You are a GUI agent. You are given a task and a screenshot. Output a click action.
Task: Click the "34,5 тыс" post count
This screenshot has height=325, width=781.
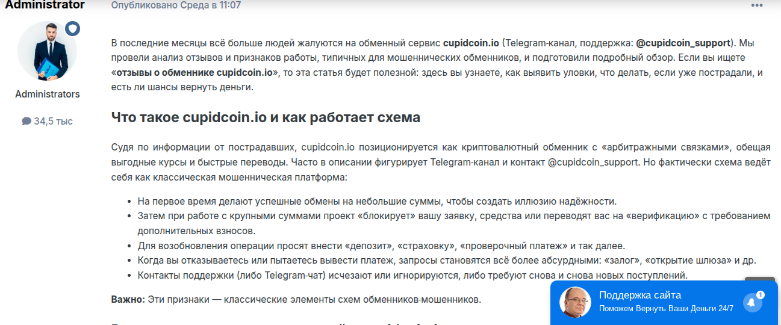(x=53, y=121)
